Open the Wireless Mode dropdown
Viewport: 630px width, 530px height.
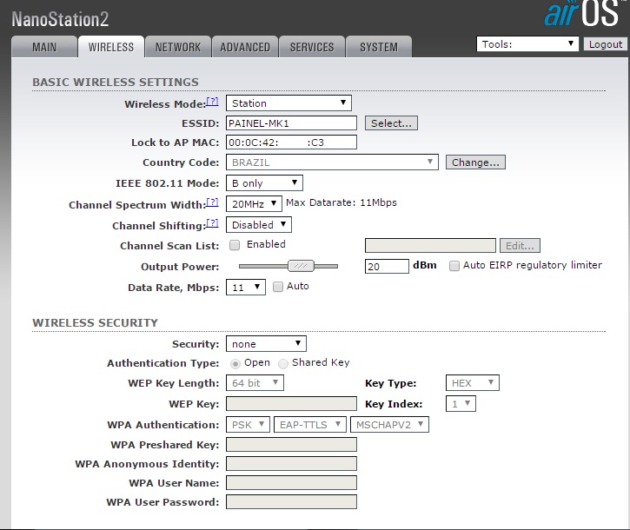click(288, 103)
